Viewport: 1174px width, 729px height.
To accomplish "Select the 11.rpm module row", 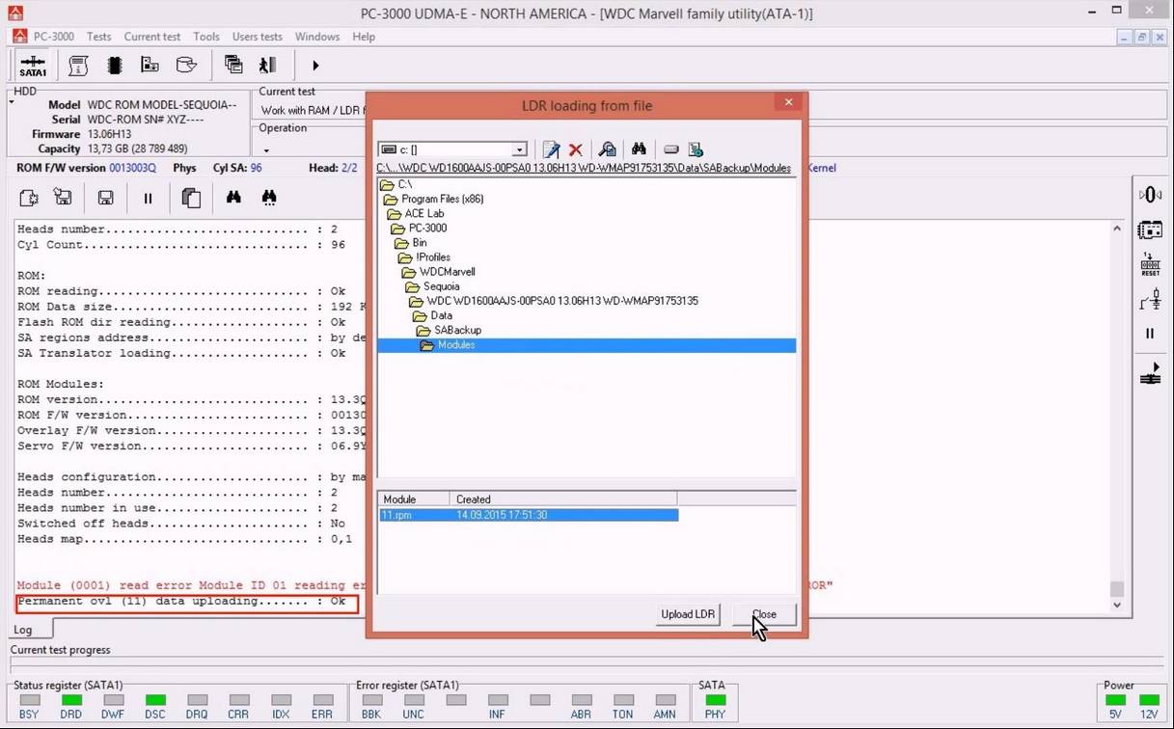I will [397, 515].
